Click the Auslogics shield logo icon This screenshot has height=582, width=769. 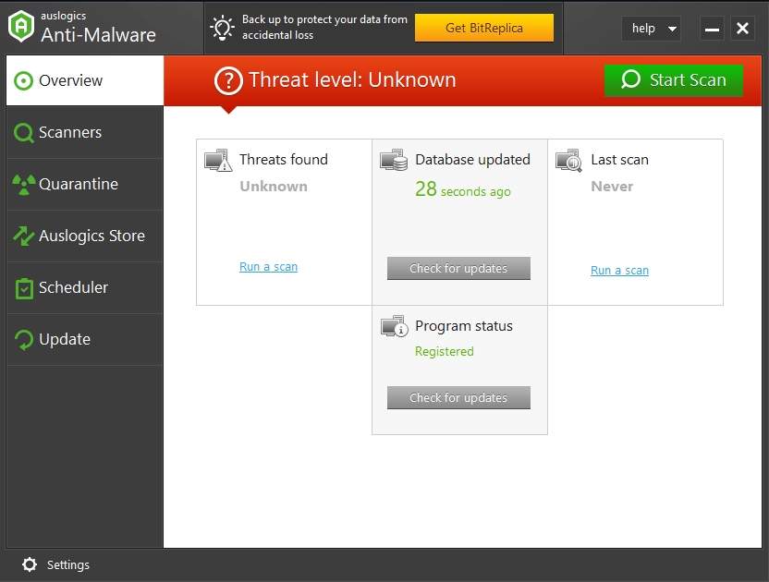(x=21, y=27)
